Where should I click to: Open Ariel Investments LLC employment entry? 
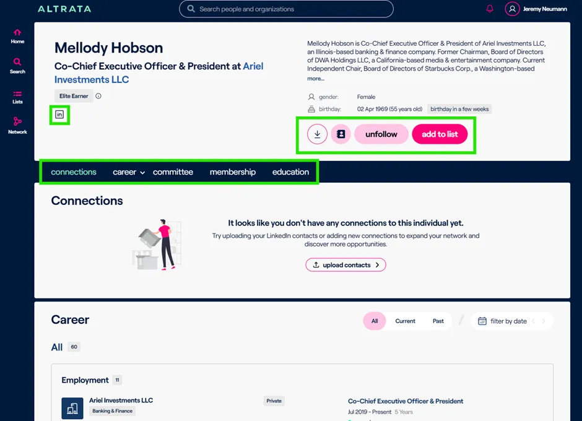click(x=121, y=400)
